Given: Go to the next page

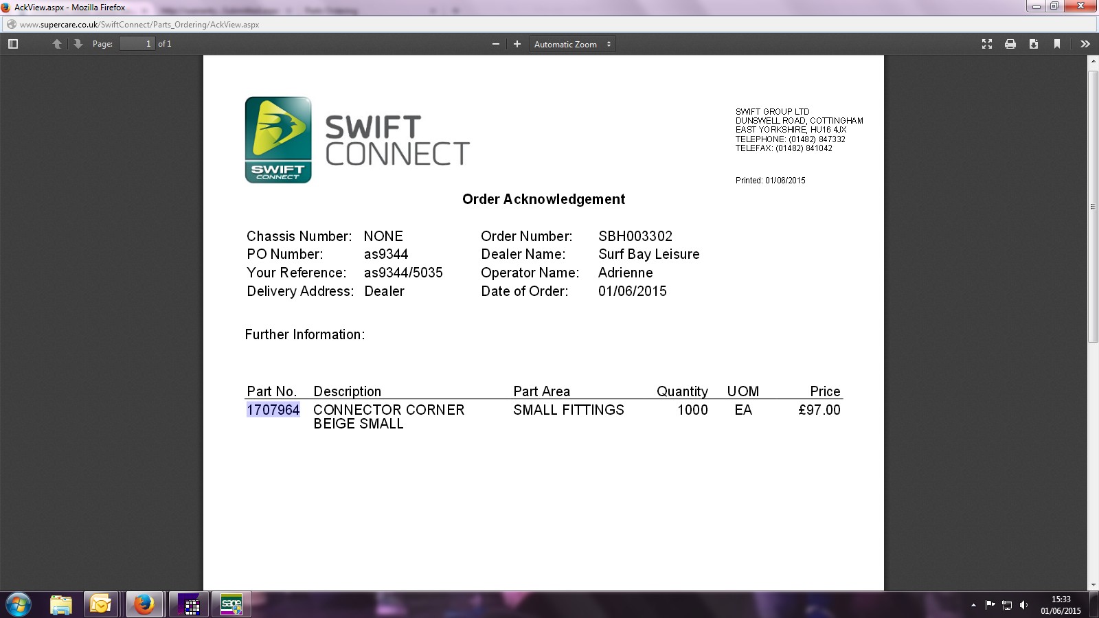Looking at the screenshot, I should (x=78, y=44).
